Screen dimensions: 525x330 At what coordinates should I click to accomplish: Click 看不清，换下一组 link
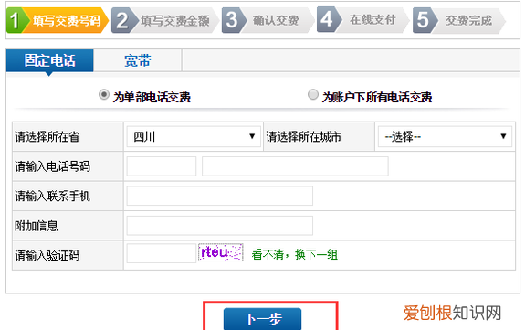pos(294,254)
